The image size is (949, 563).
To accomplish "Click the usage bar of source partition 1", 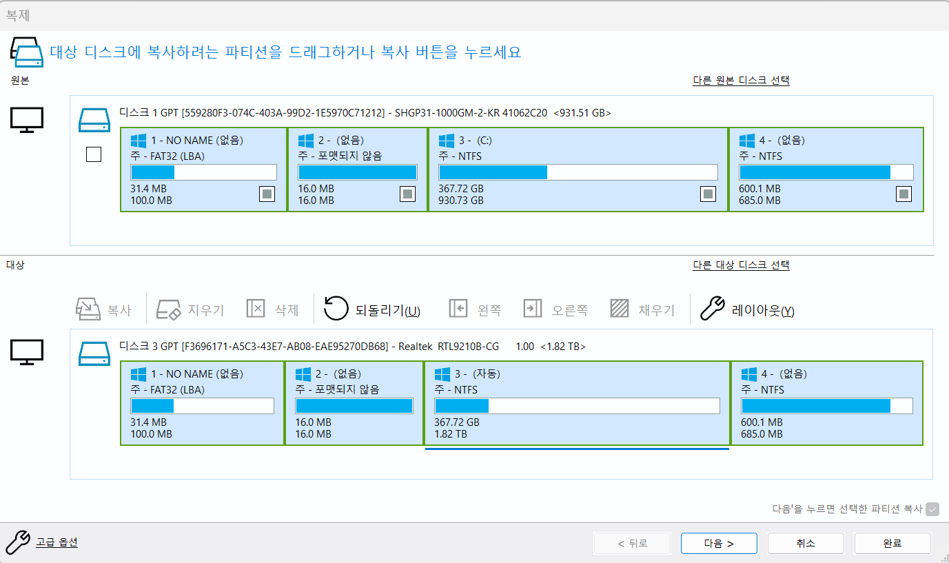I will point(203,172).
